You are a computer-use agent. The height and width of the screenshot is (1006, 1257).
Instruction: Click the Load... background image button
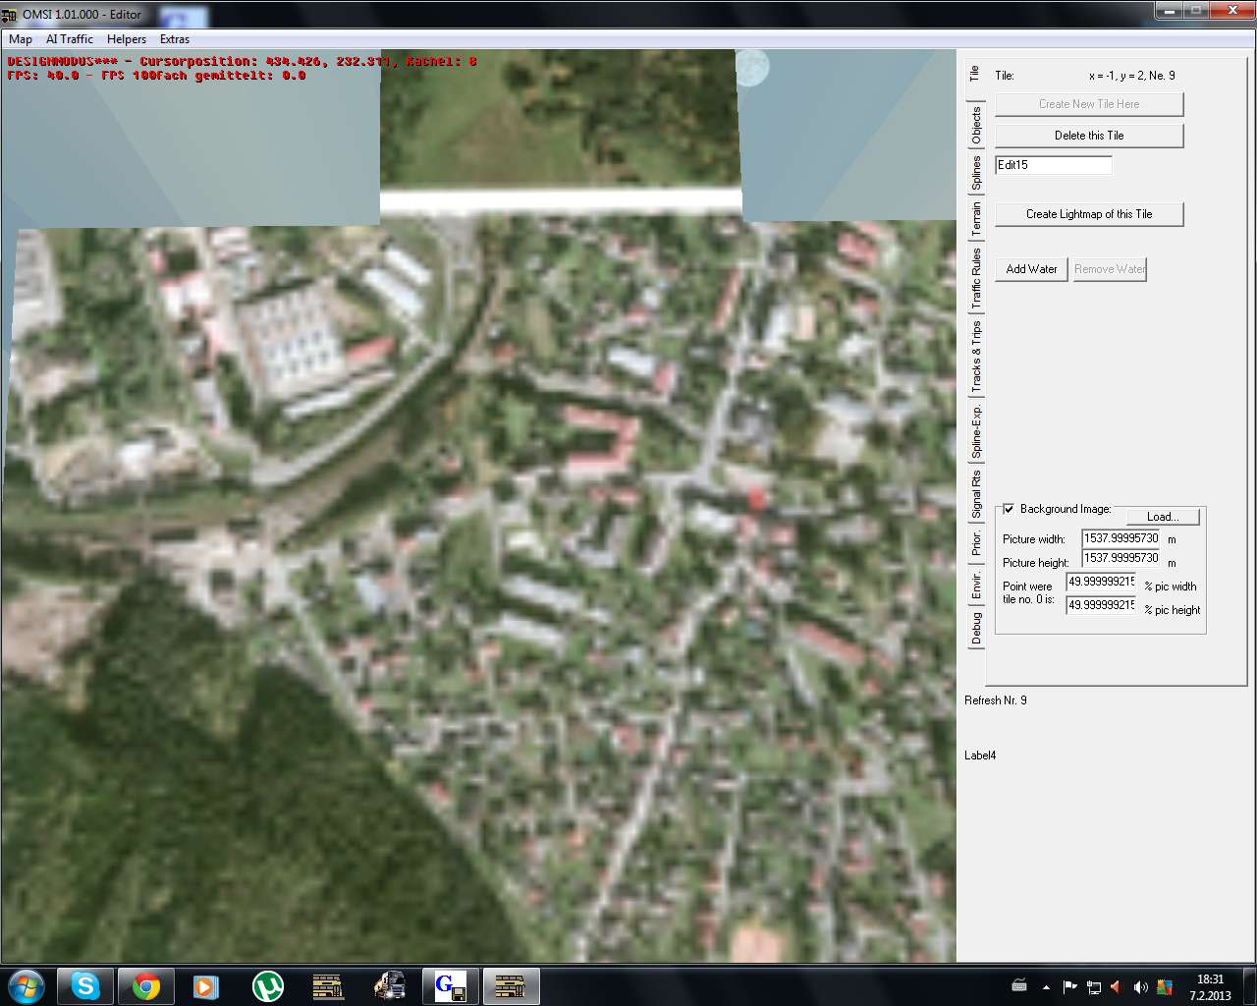pyautogui.click(x=1162, y=517)
